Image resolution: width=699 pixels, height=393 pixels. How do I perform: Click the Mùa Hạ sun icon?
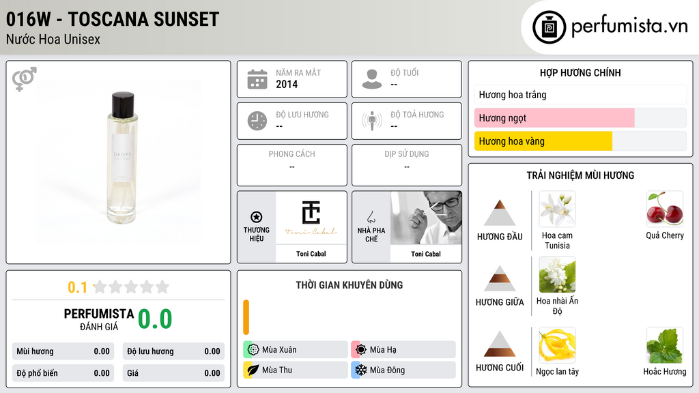[361, 349]
